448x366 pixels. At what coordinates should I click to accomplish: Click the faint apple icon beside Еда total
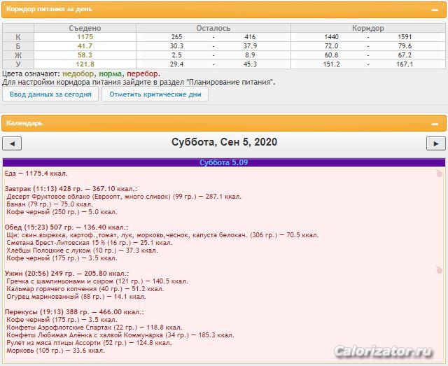[438, 174]
